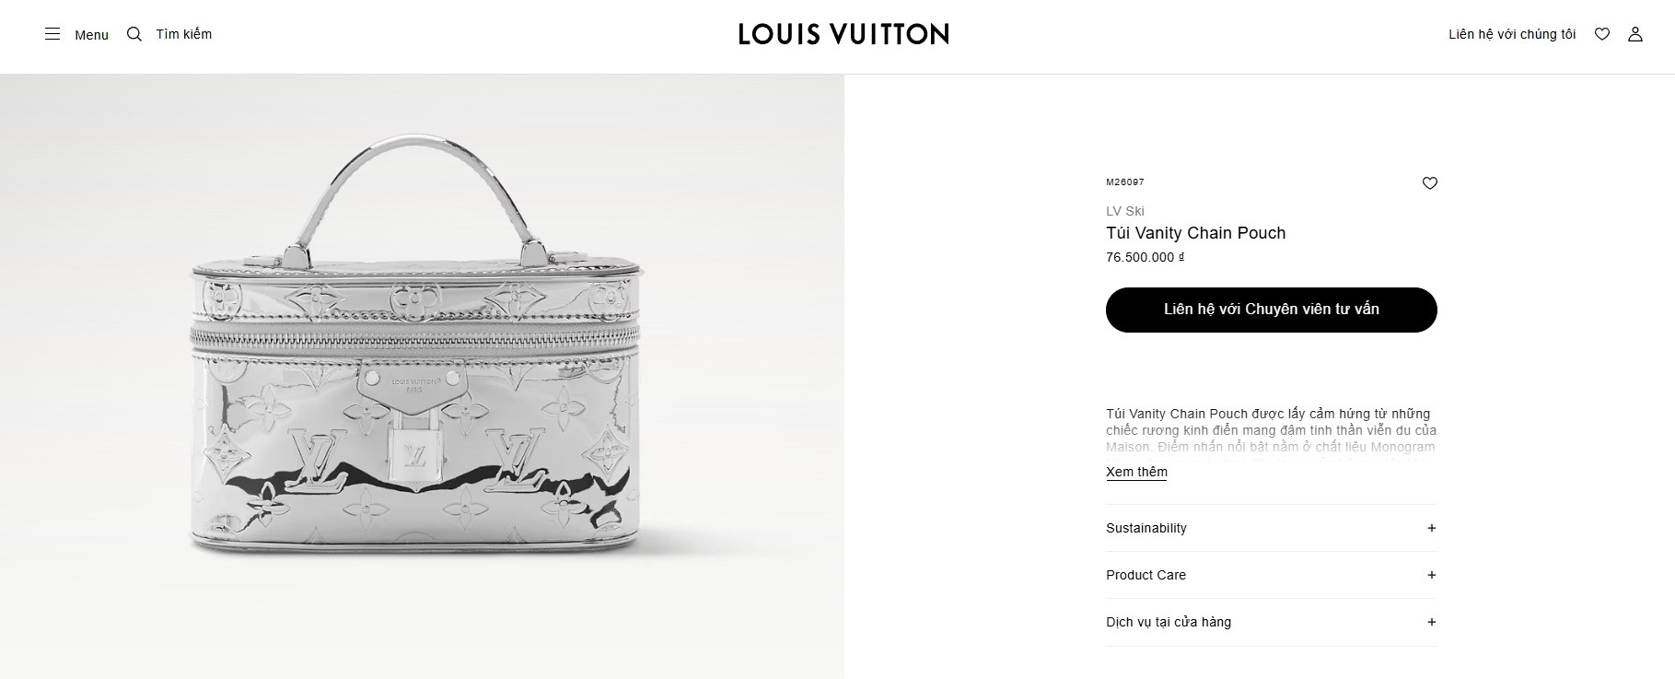Expand the Sustainability section plus icon

(1431, 528)
